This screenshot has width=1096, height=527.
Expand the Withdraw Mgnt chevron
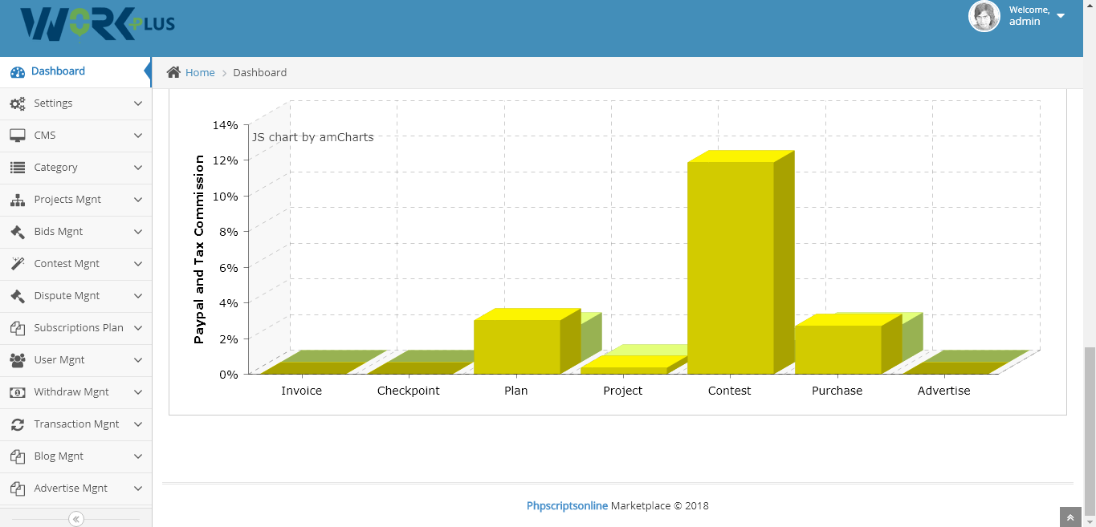click(138, 392)
